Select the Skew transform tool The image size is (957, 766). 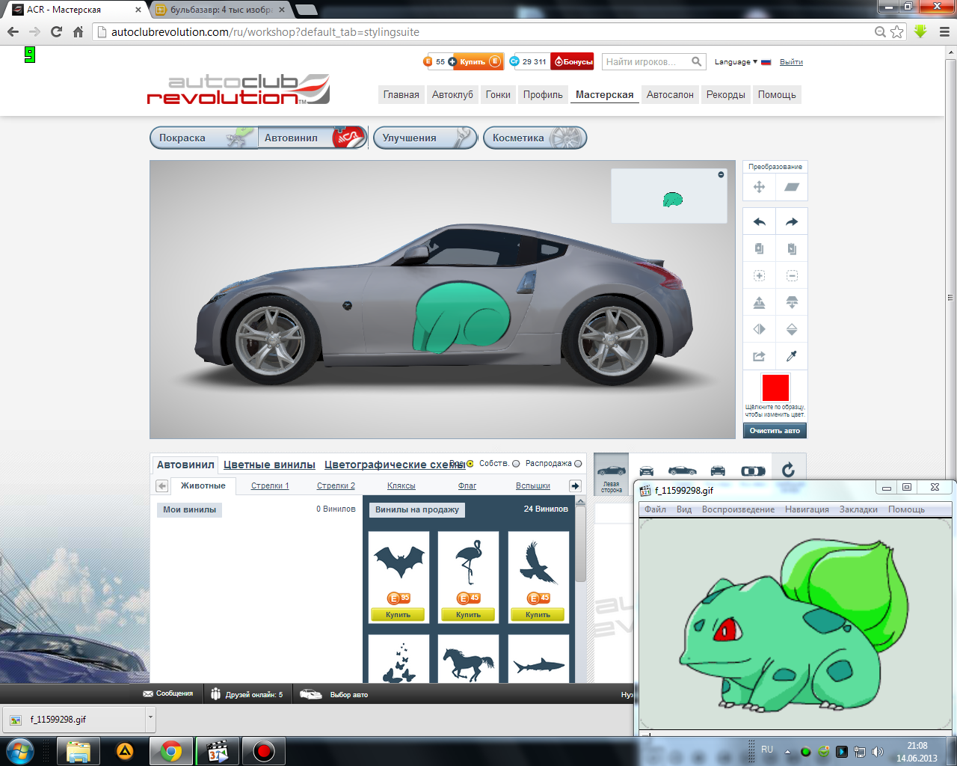tap(792, 187)
